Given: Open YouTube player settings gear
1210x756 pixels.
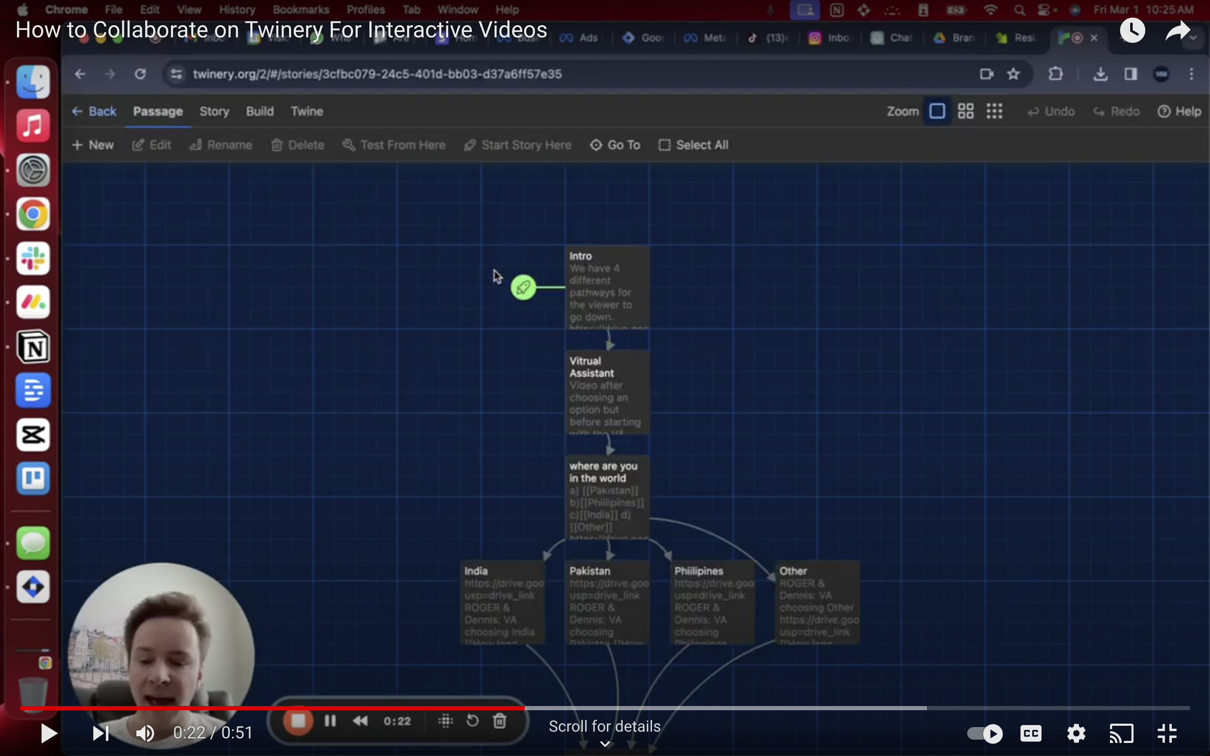Looking at the screenshot, I should [1076, 733].
